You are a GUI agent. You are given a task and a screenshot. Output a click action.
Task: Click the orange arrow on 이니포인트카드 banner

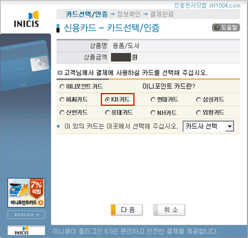(40, 203)
